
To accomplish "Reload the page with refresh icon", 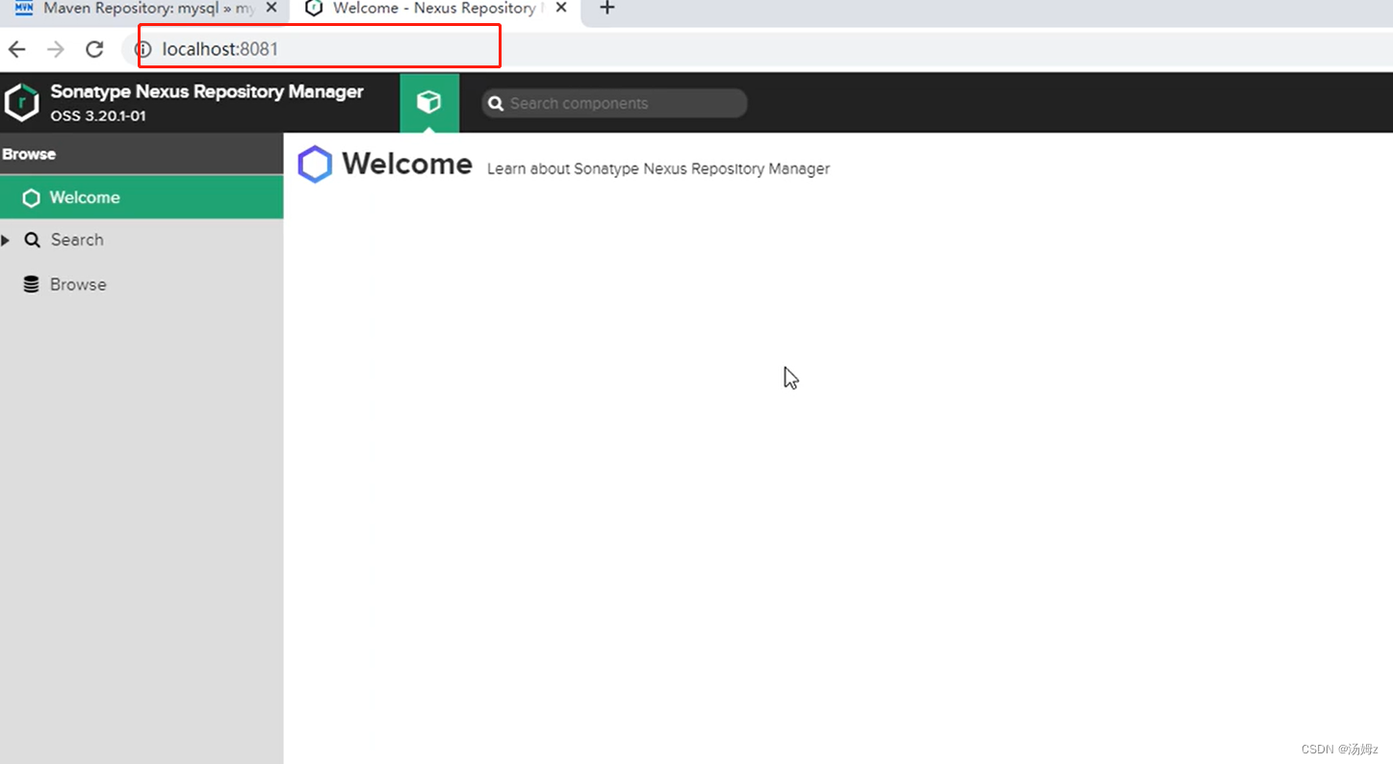I will click(94, 49).
